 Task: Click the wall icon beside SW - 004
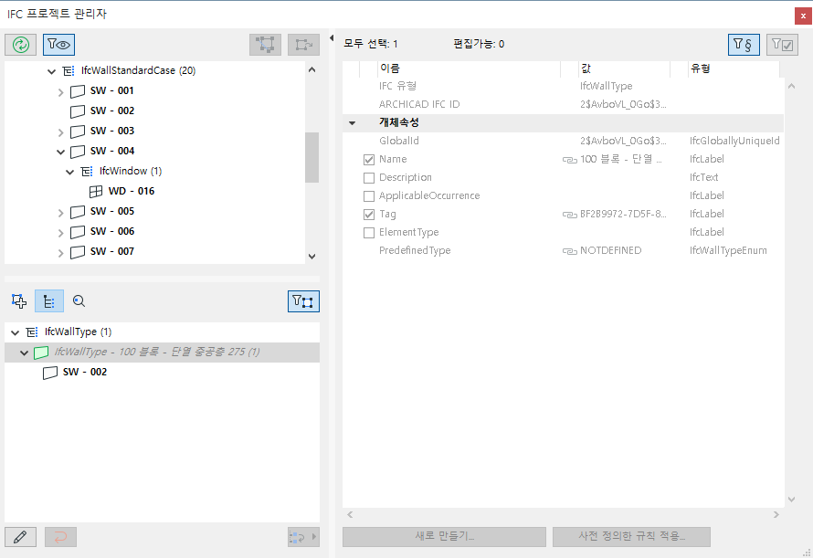point(78,152)
